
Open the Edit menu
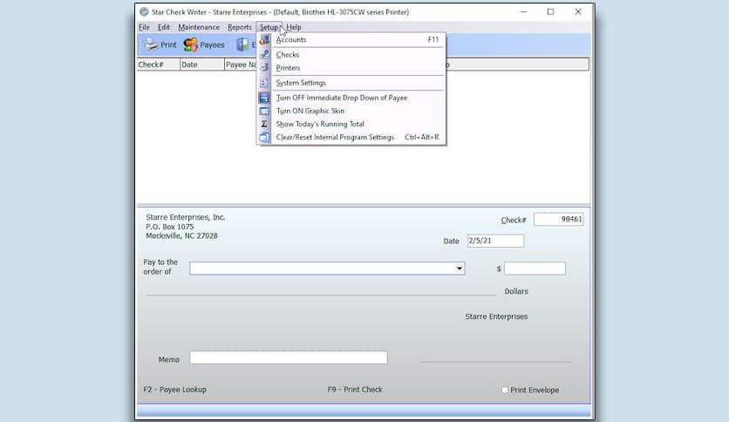click(x=164, y=27)
